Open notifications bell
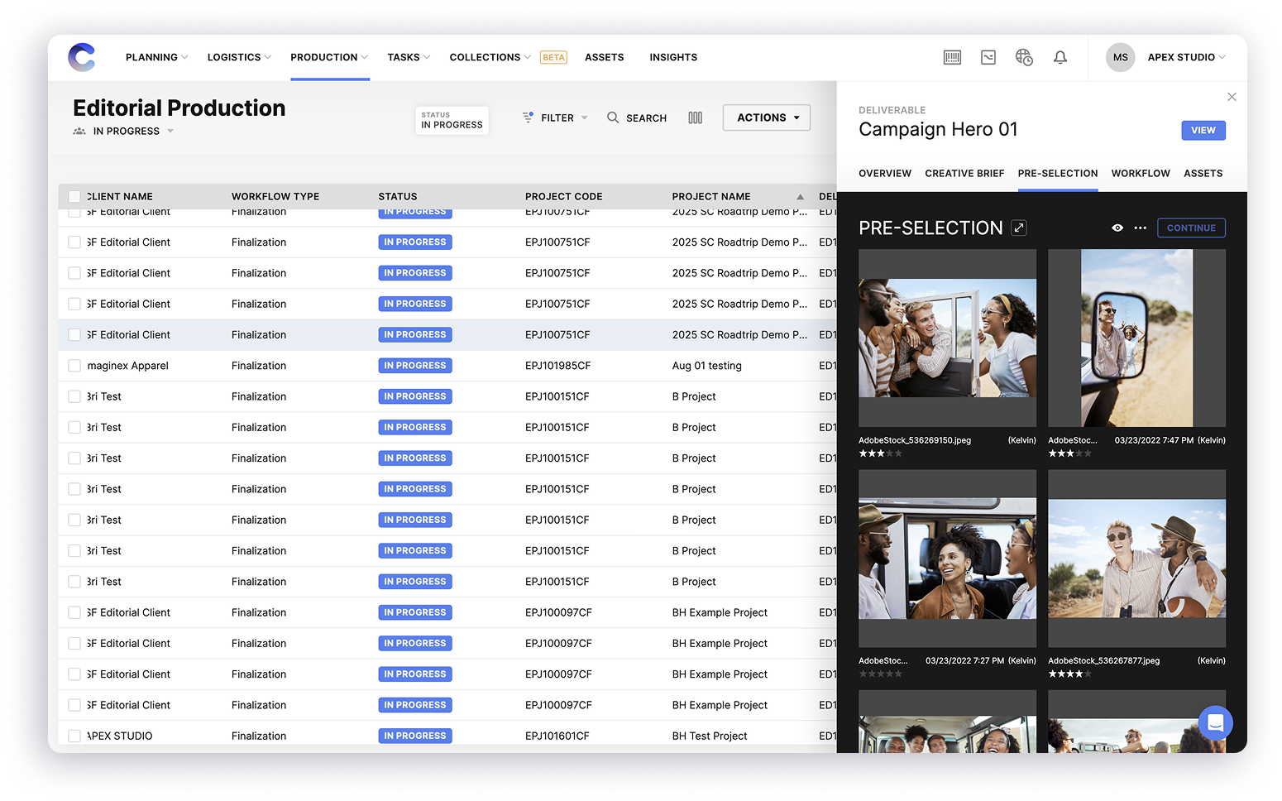 coord(1060,57)
